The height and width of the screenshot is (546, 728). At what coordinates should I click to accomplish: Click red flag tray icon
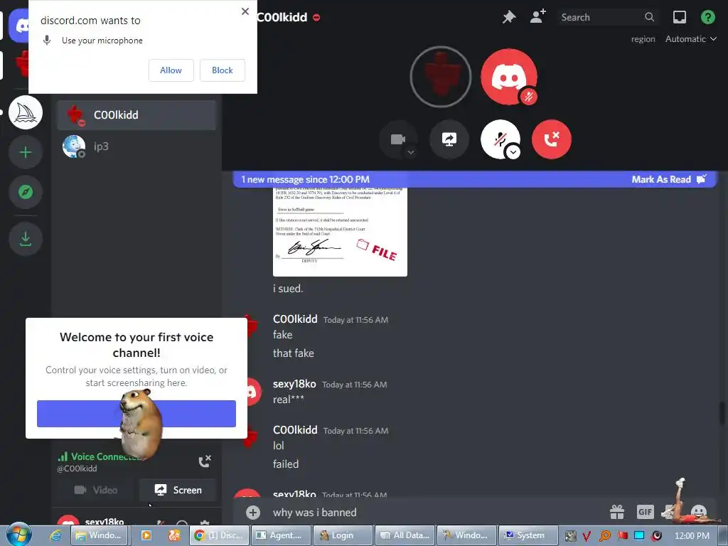[x=623, y=536]
